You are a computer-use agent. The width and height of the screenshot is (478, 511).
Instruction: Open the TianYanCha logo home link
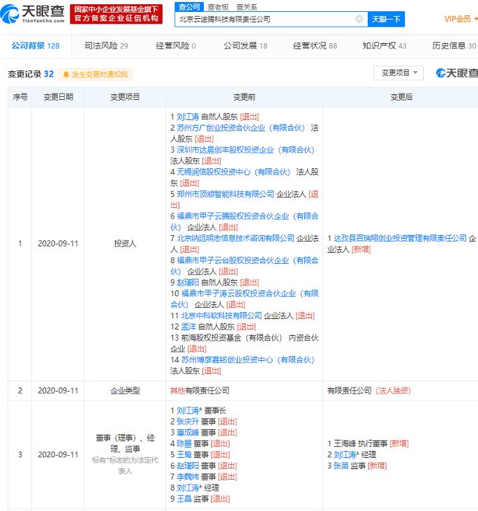tap(33, 14)
